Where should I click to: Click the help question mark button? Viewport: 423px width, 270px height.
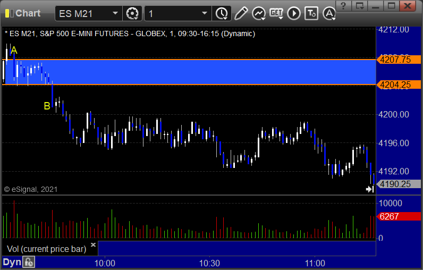click(x=343, y=6)
